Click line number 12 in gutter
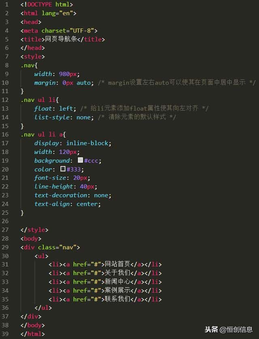259x339 pixels. (x=5, y=100)
